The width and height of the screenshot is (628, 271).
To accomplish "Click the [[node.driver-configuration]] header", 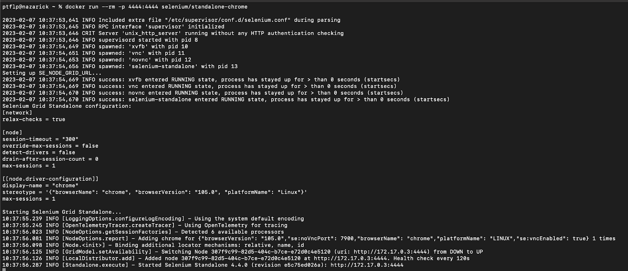I will 50,179.
